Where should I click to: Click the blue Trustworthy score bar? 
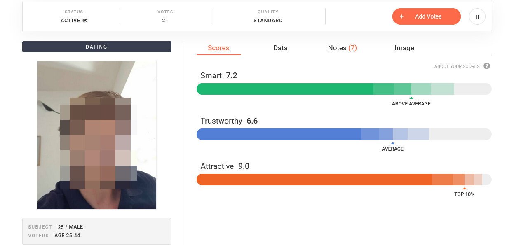(279, 134)
